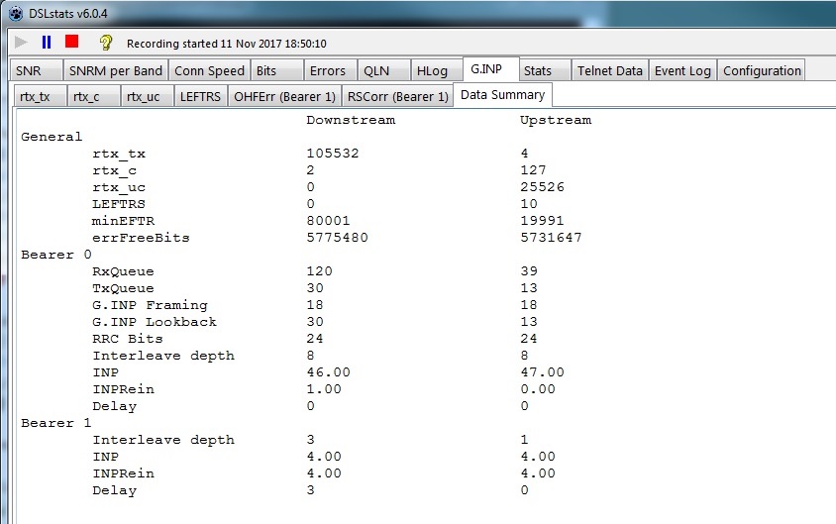Select the Conn Speed tab

[x=209, y=70]
